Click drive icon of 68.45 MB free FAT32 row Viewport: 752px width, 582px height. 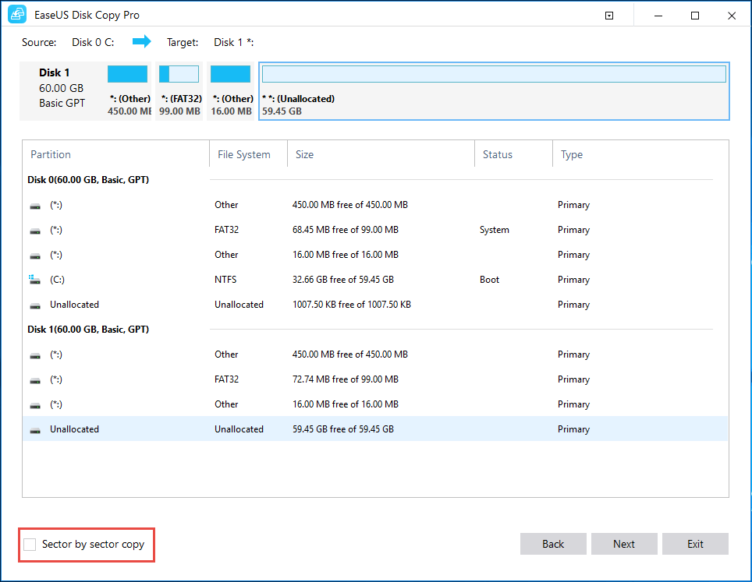(35, 231)
